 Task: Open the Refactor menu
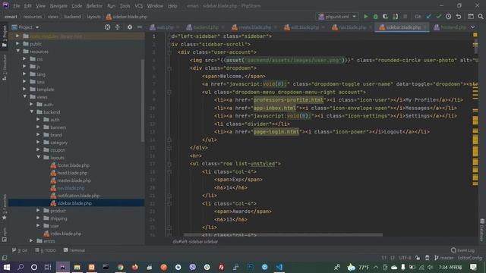pos(94,5)
